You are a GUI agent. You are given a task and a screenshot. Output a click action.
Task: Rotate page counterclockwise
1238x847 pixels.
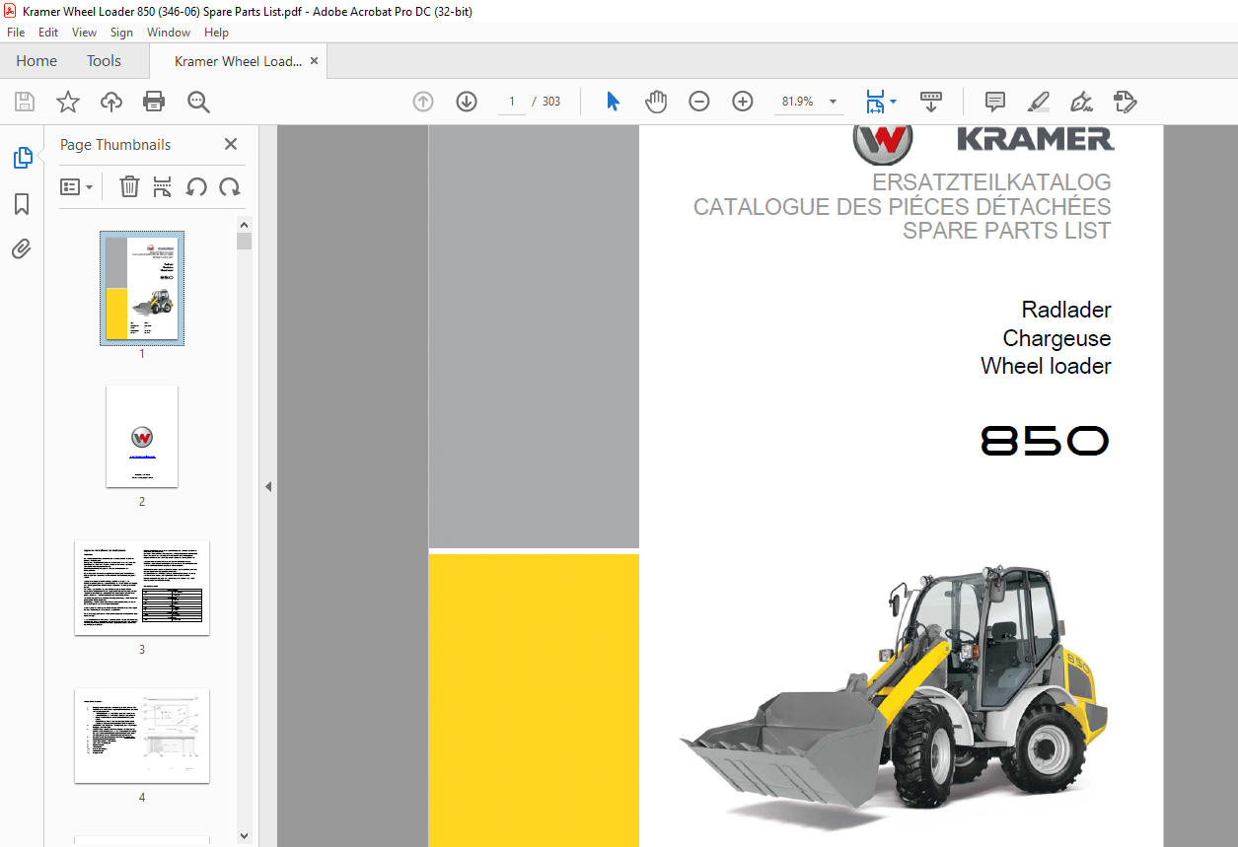[196, 186]
